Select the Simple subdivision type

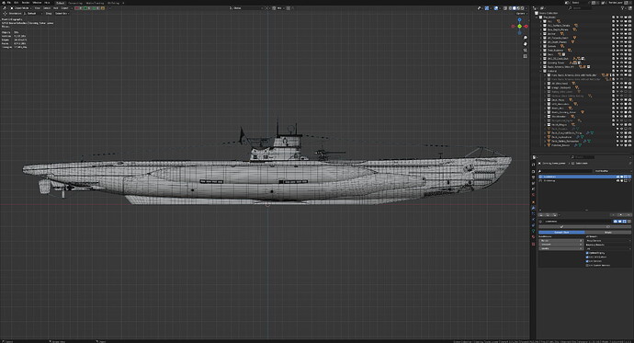608,232
